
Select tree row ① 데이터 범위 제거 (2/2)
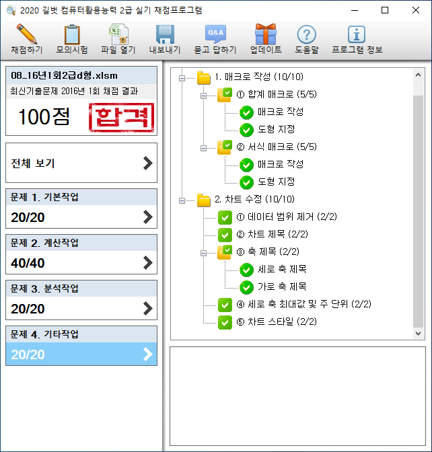(287, 217)
